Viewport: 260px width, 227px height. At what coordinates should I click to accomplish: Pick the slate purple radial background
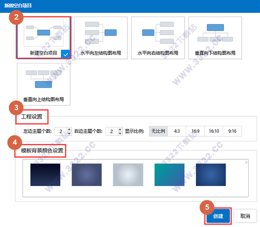pyautogui.click(x=87, y=174)
